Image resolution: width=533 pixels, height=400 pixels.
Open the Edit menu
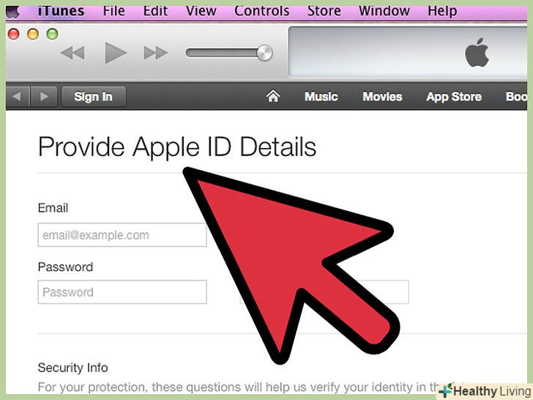tap(155, 11)
